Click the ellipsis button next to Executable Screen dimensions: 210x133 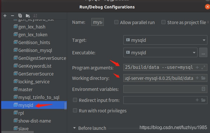point(203,53)
